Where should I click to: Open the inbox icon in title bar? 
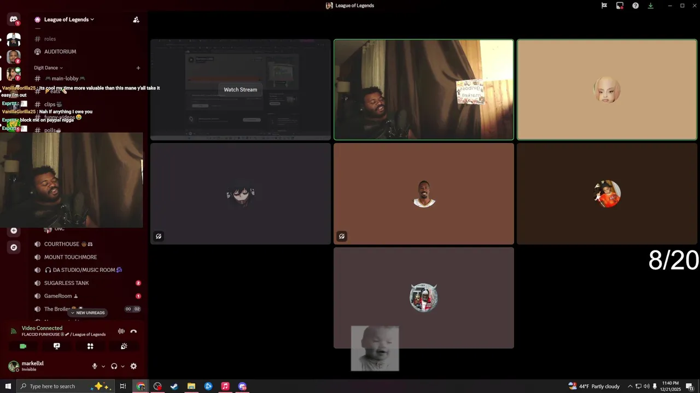tap(620, 5)
